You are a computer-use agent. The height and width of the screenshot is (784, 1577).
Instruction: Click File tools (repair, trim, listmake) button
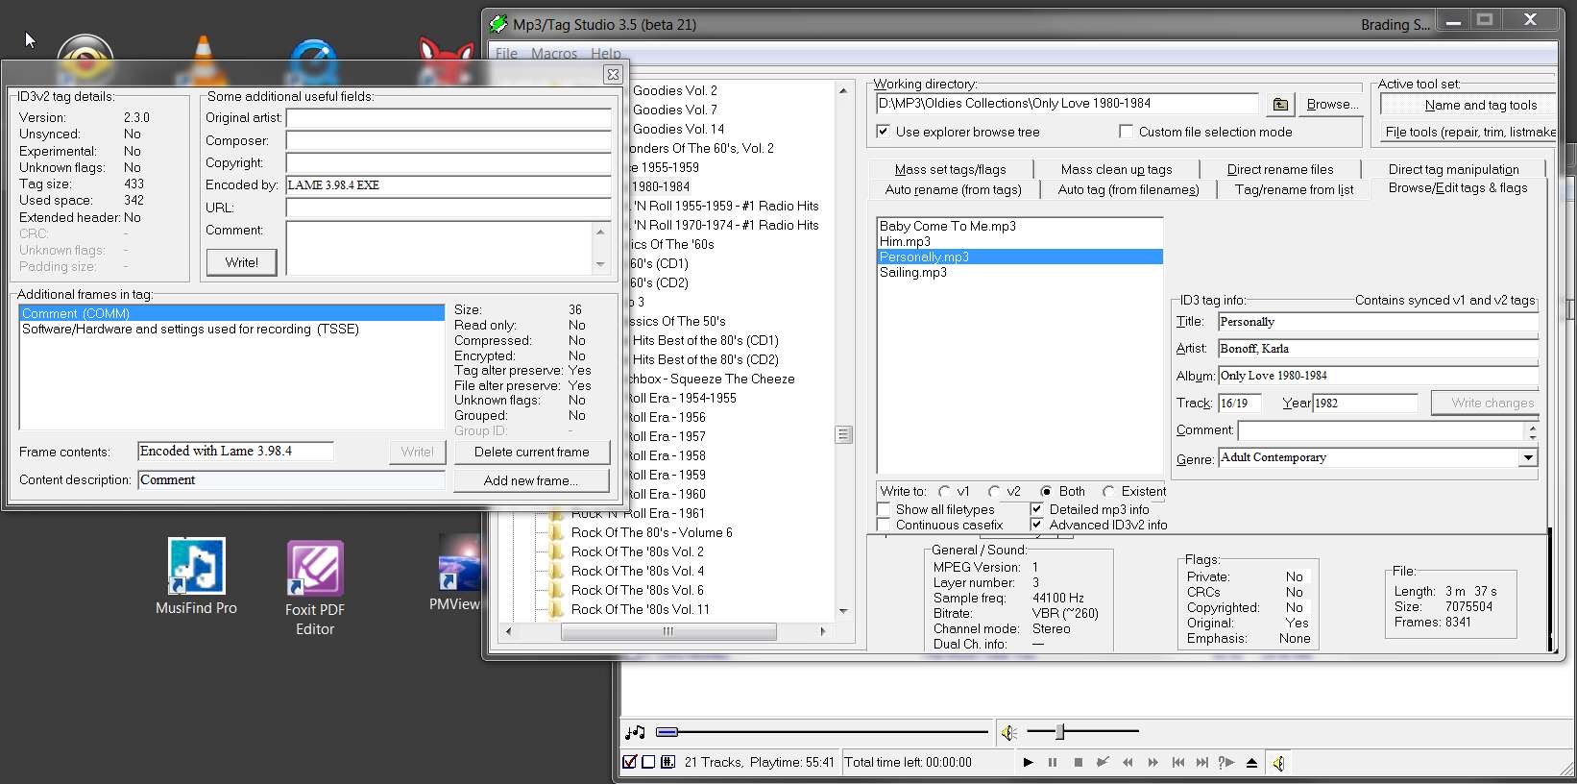(x=1469, y=132)
